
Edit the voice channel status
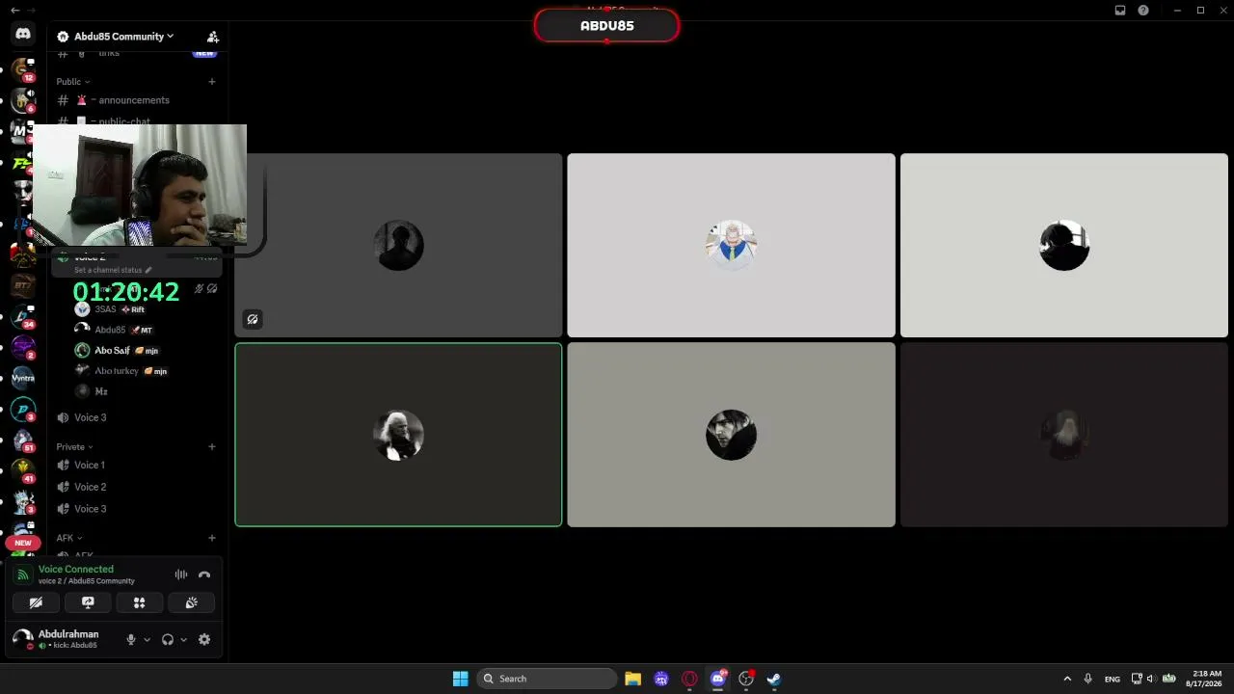click(113, 270)
